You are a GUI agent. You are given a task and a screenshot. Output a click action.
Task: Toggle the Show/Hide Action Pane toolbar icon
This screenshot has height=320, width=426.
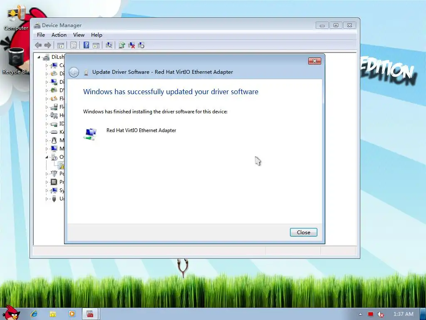pyautogui.click(x=96, y=45)
